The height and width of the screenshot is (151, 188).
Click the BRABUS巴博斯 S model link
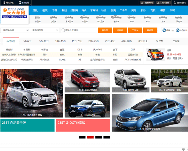pyautogui.click(x=27, y=55)
